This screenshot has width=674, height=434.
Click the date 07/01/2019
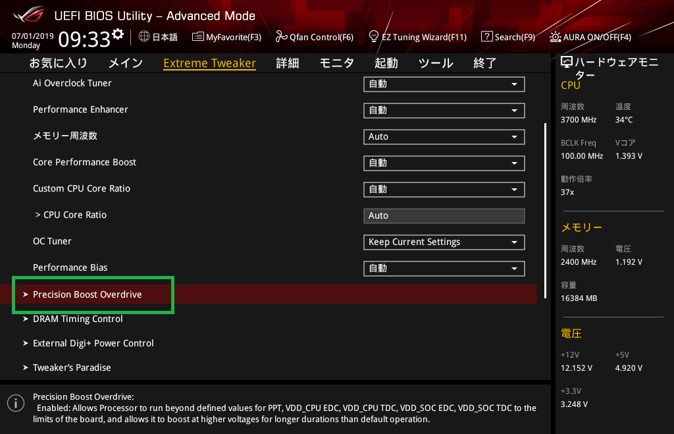pos(33,36)
